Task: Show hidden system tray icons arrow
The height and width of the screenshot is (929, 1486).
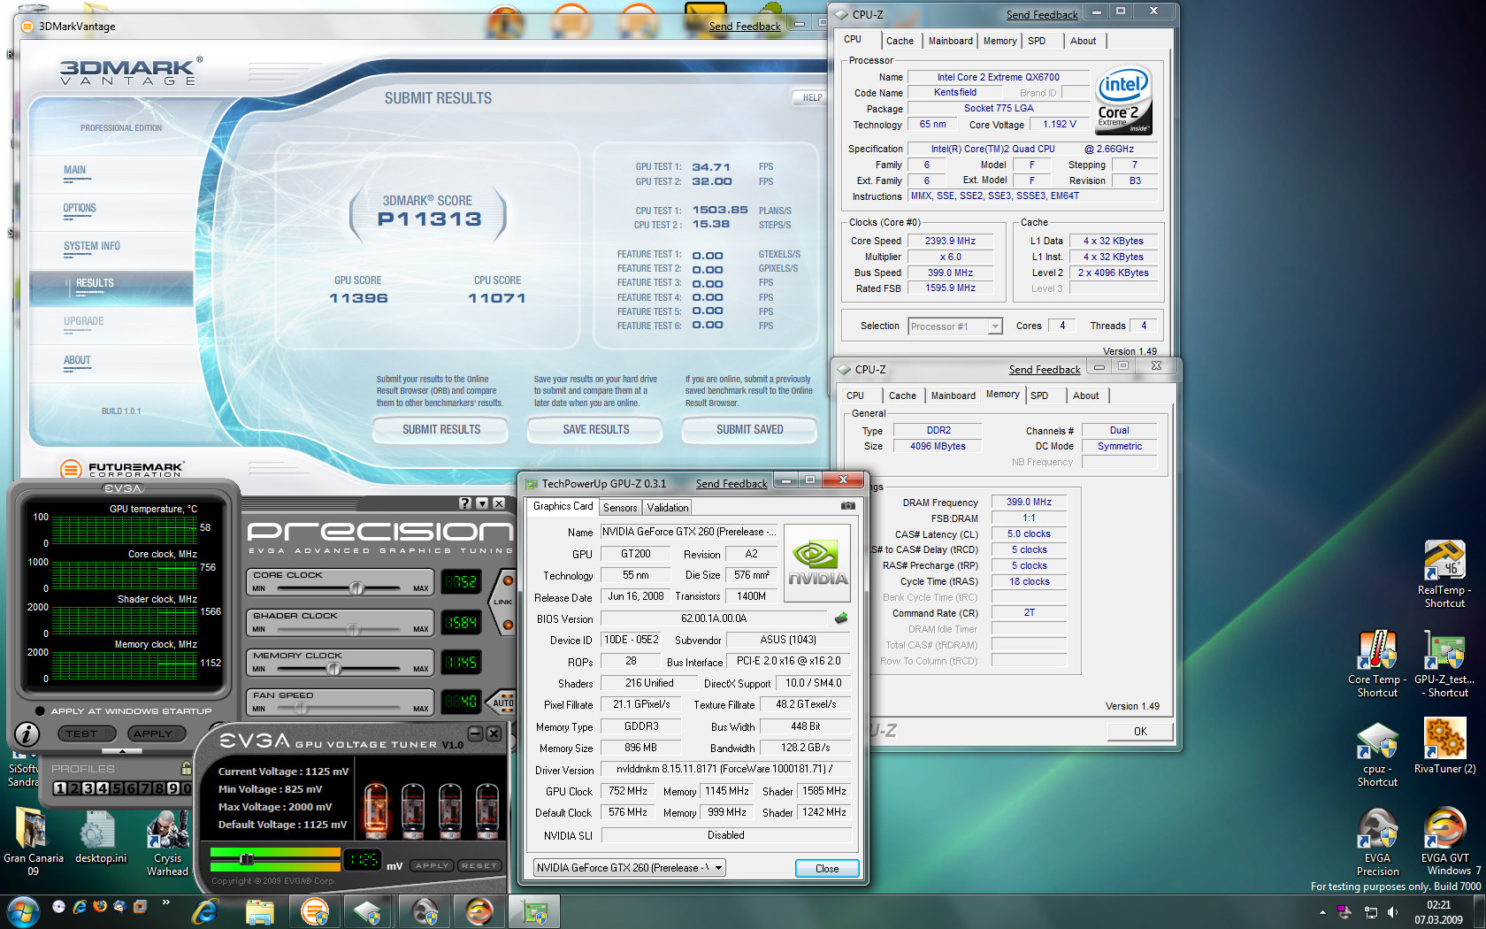Action: (x=1322, y=911)
